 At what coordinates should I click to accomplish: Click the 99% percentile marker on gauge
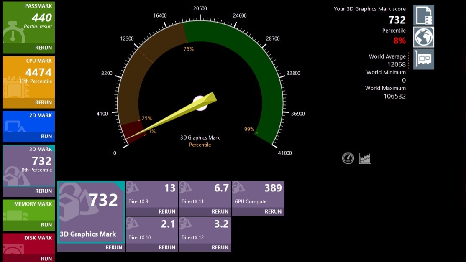(x=249, y=130)
